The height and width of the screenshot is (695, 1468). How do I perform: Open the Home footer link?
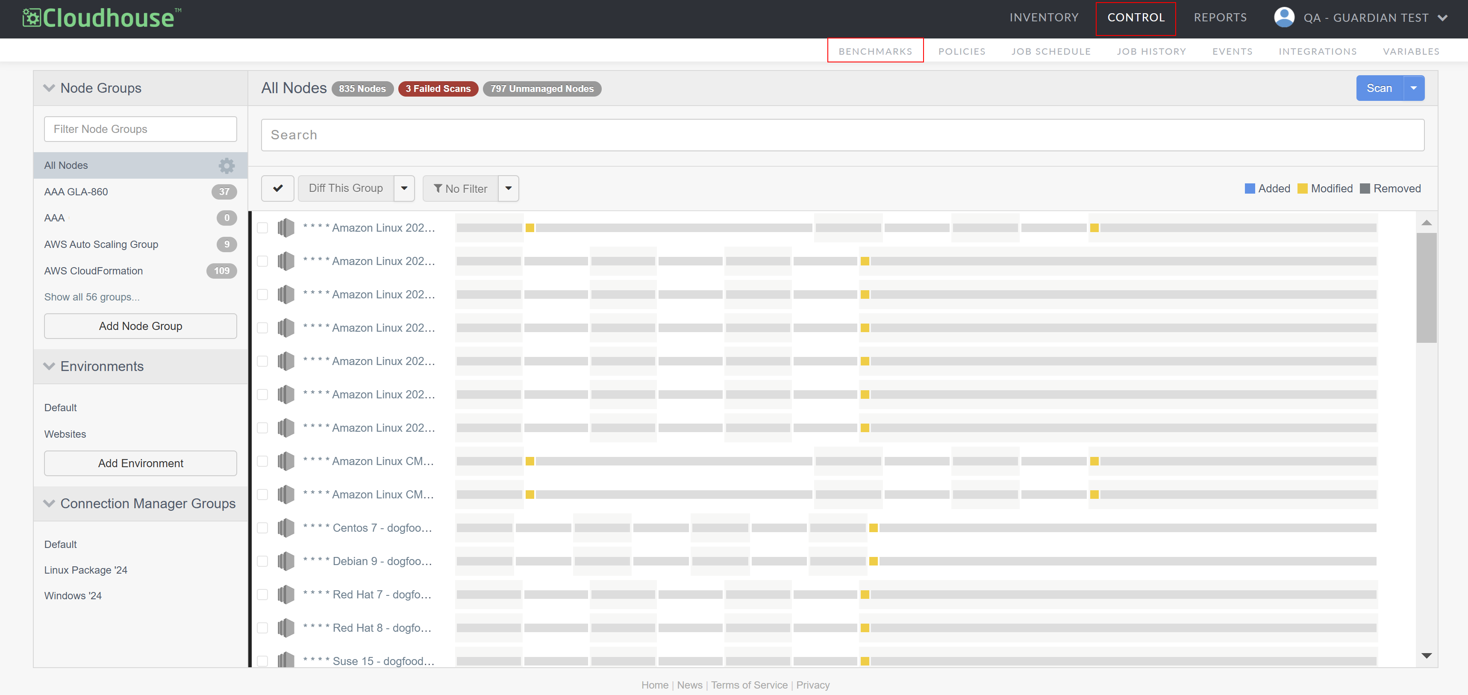tap(654, 685)
